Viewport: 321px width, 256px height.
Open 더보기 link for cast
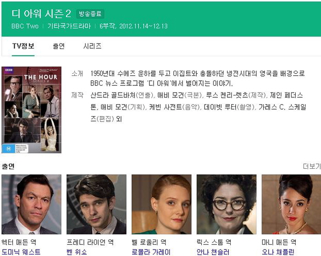(x=312, y=166)
